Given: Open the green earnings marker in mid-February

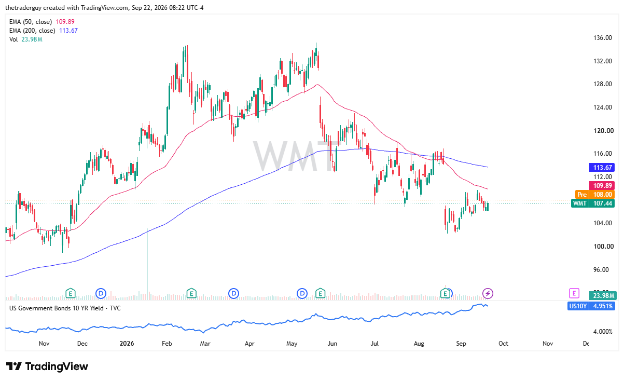Looking at the screenshot, I should pos(192,294).
